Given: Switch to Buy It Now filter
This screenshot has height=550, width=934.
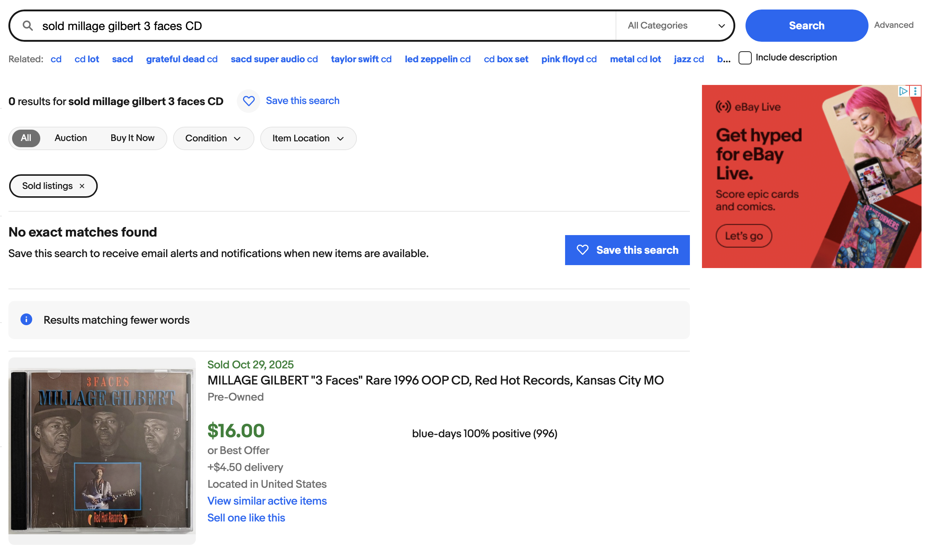Looking at the screenshot, I should point(132,138).
